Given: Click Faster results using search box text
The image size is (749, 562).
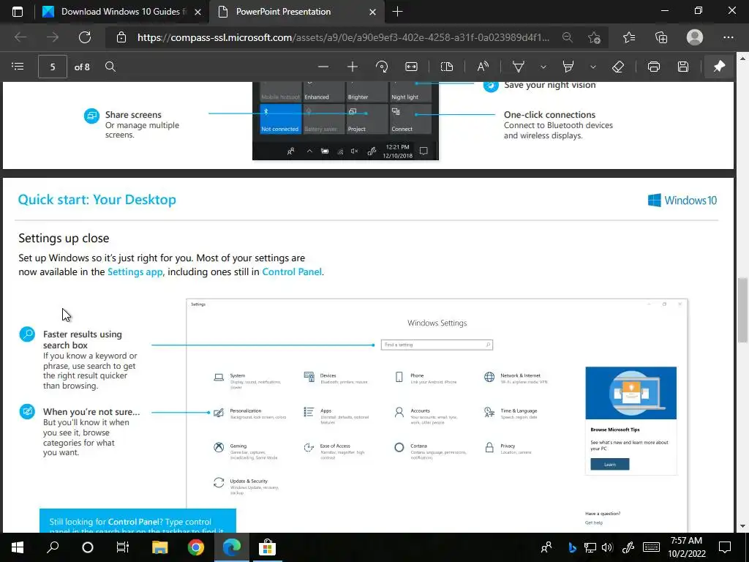Looking at the screenshot, I should pos(83,340).
